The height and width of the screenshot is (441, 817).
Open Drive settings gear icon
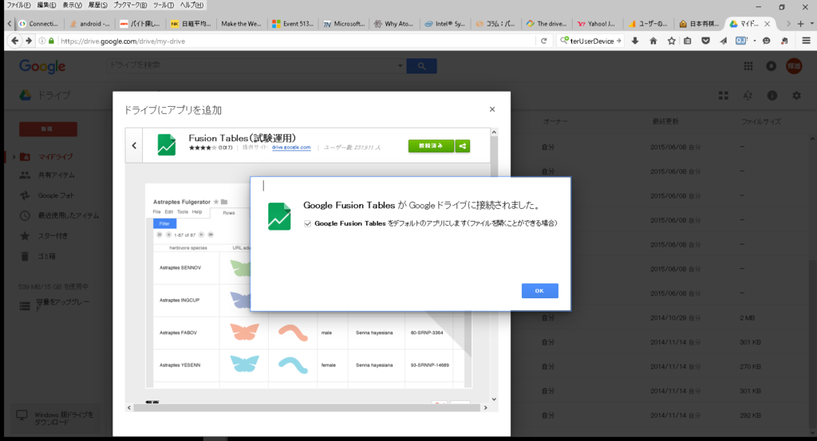point(797,95)
